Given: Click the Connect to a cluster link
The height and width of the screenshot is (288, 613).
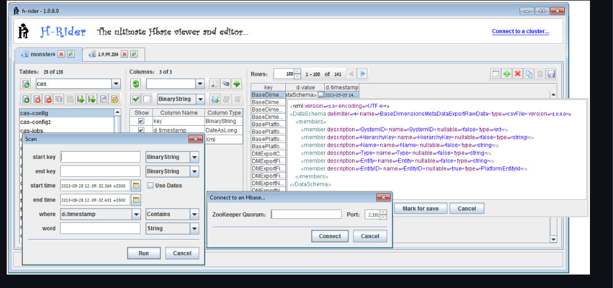Looking at the screenshot, I should coord(520,31).
